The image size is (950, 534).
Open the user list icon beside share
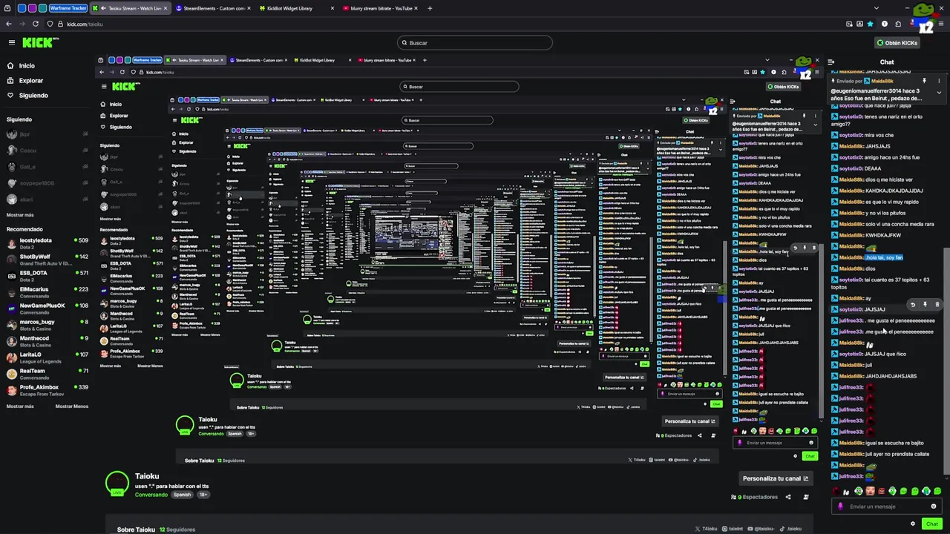806,497
